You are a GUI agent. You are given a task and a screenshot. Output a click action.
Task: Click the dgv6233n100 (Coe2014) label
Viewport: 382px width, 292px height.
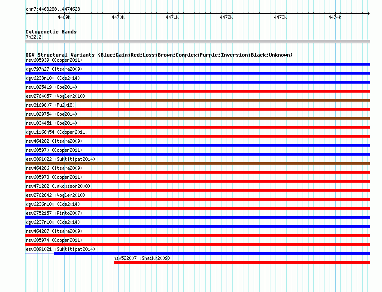(53, 78)
